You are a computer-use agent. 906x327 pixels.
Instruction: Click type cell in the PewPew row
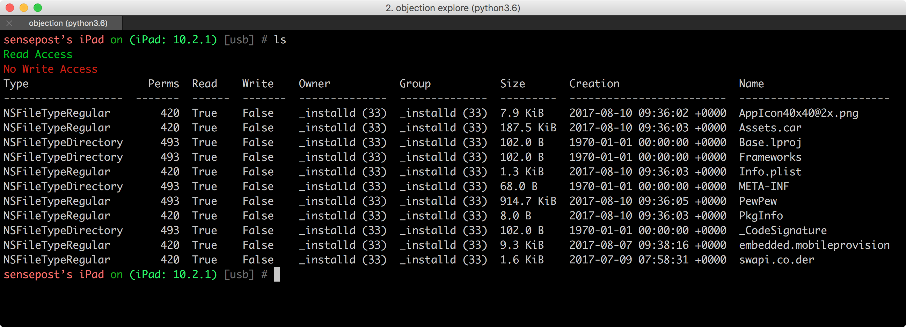(57, 201)
